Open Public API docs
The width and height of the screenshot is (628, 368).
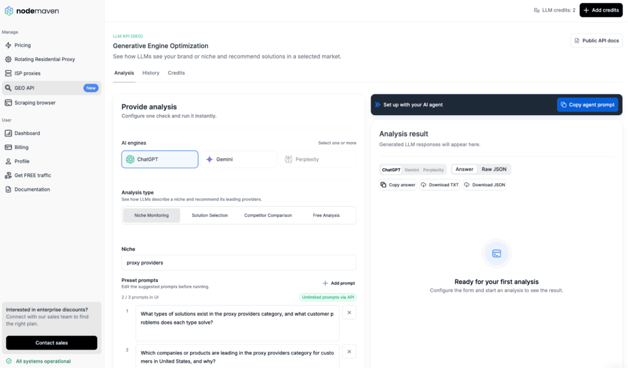pos(597,41)
